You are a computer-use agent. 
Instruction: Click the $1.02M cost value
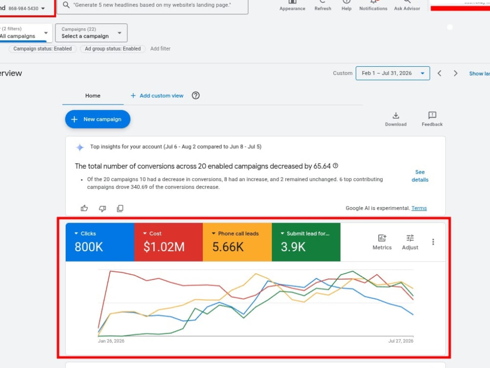click(164, 247)
